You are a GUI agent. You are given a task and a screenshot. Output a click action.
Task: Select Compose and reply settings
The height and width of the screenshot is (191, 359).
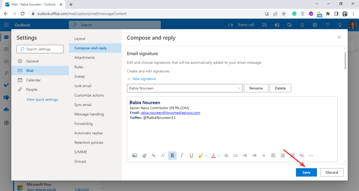[x=95, y=48]
